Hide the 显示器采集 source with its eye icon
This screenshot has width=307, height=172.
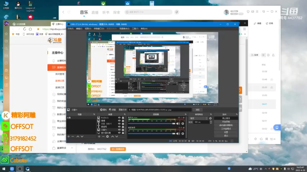pos(119,133)
